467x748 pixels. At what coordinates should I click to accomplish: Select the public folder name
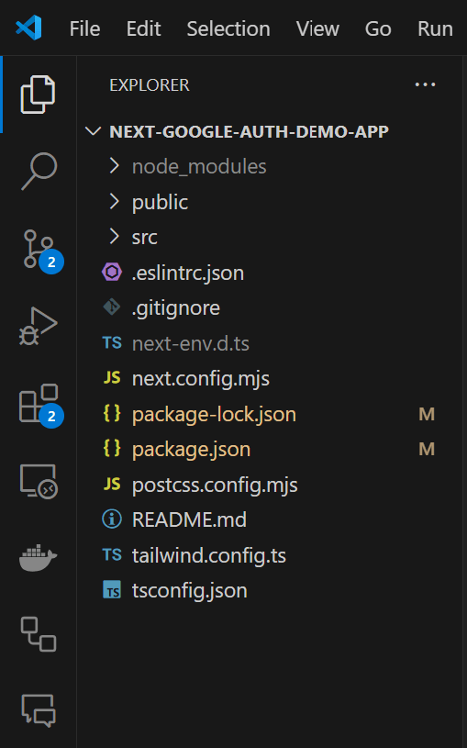[160, 202]
